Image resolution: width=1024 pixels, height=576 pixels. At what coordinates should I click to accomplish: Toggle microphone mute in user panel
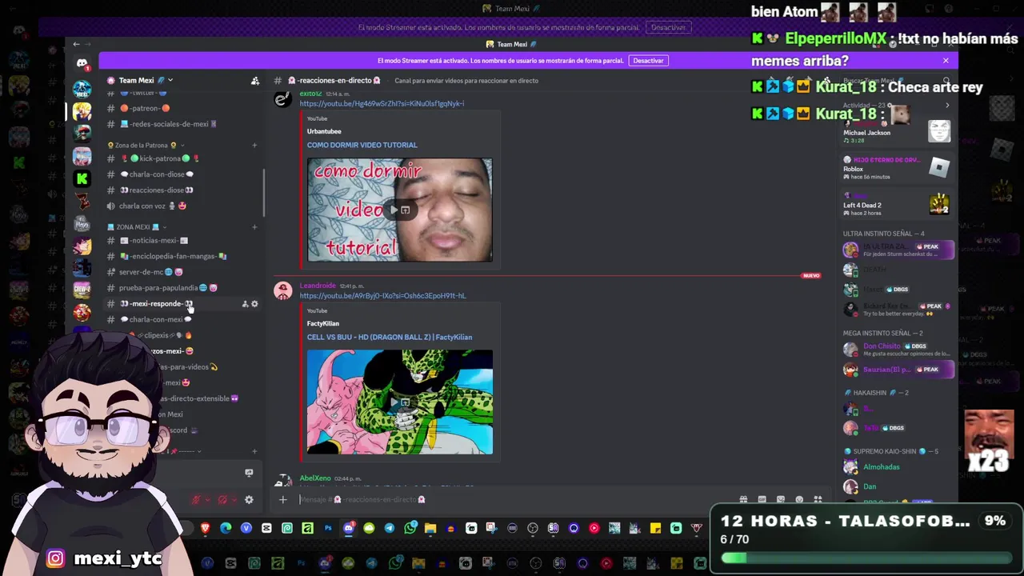[x=195, y=500]
